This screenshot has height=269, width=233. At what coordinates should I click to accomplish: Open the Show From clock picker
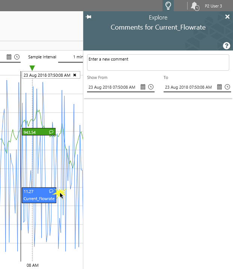[151, 87]
